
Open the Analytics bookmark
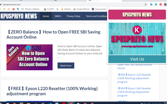click(66, 9)
